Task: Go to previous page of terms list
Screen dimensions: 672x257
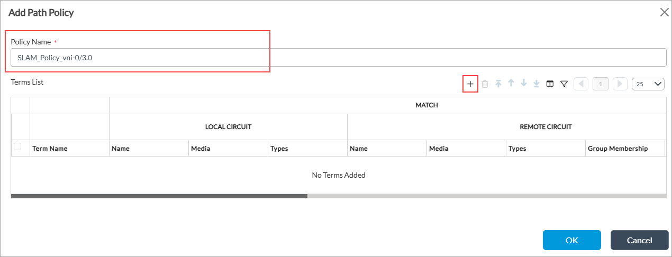Action: (x=581, y=84)
